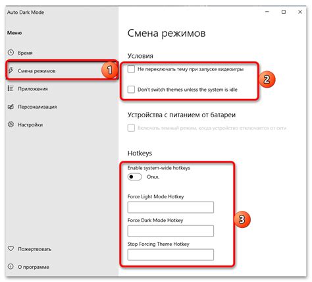312x282 pixels.
Task: Click the list icon beside Приложения
Action: (x=11, y=88)
